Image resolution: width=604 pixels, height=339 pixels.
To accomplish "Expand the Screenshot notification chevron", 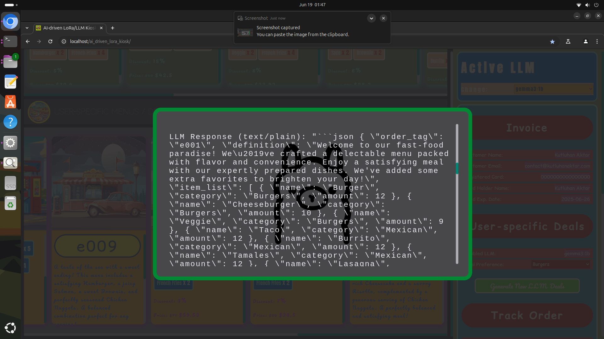I will tap(372, 18).
